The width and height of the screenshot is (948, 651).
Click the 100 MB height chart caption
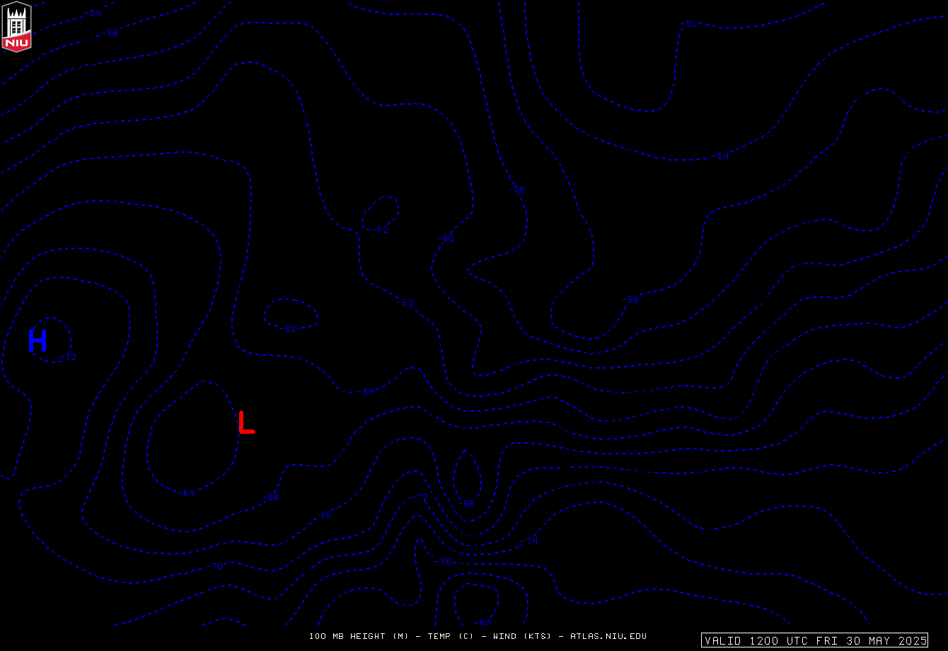click(x=478, y=636)
